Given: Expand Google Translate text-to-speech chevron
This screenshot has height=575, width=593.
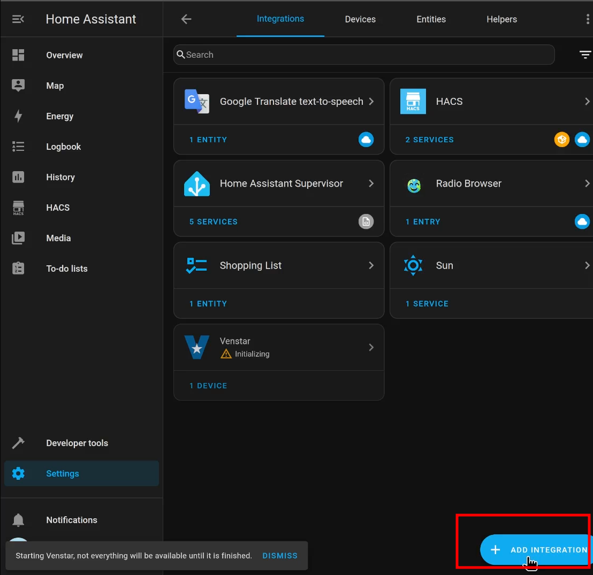Looking at the screenshot, I should pos(371,101).
